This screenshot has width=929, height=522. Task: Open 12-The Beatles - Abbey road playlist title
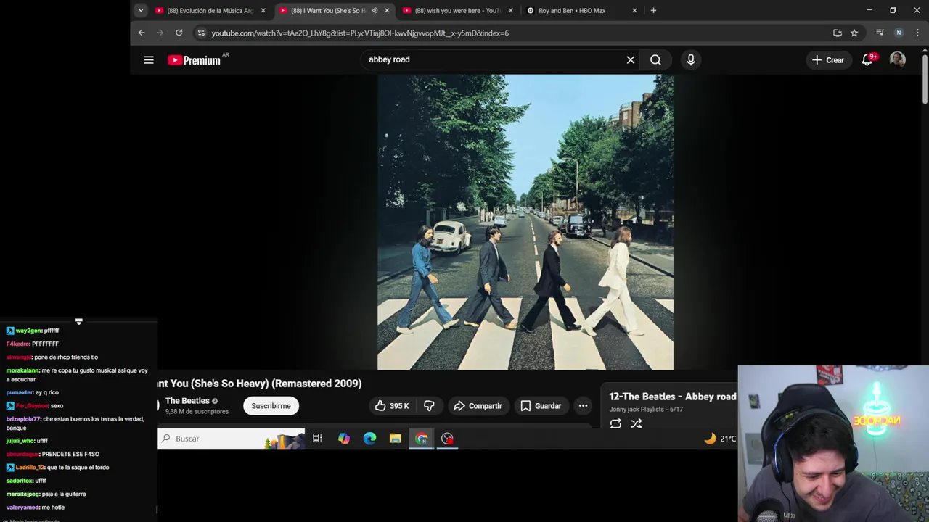pyautogui.click(x=673, y=397)
